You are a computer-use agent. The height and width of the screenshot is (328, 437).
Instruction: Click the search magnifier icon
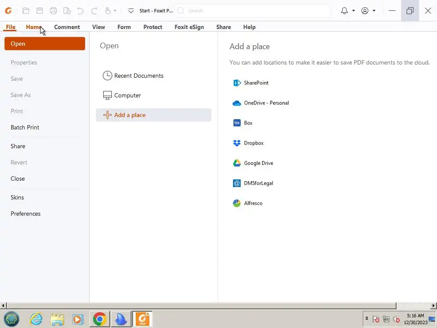[x=181, y=11]
